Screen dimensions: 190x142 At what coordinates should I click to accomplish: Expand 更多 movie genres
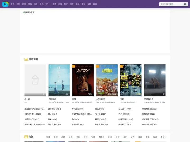[x=163, y=137]
